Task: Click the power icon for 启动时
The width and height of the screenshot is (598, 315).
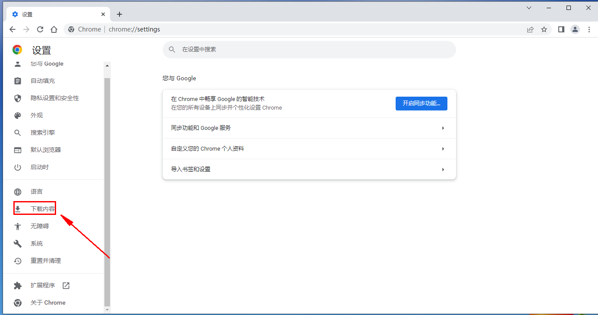Action: click(18, 167)
